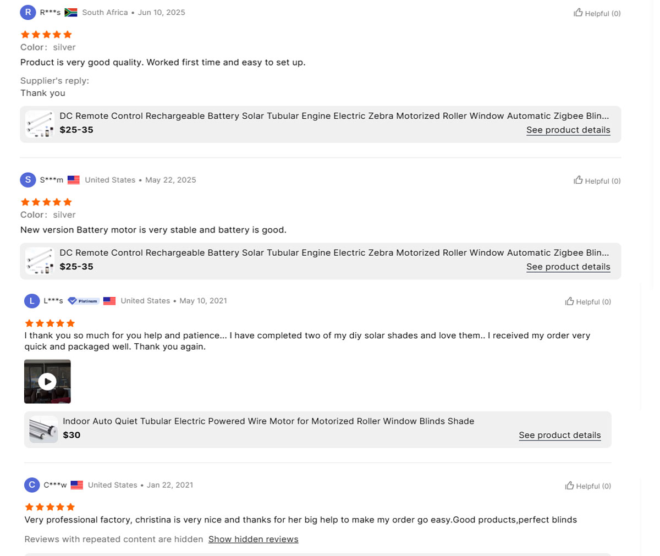See product details for Indoor Tubular Motor
Image resolution: width=660 pixels, height=556 pixels.
559,435
